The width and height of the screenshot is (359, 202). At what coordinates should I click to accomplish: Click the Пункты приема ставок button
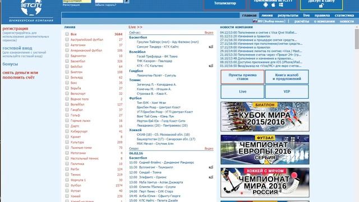click(242, 77)
